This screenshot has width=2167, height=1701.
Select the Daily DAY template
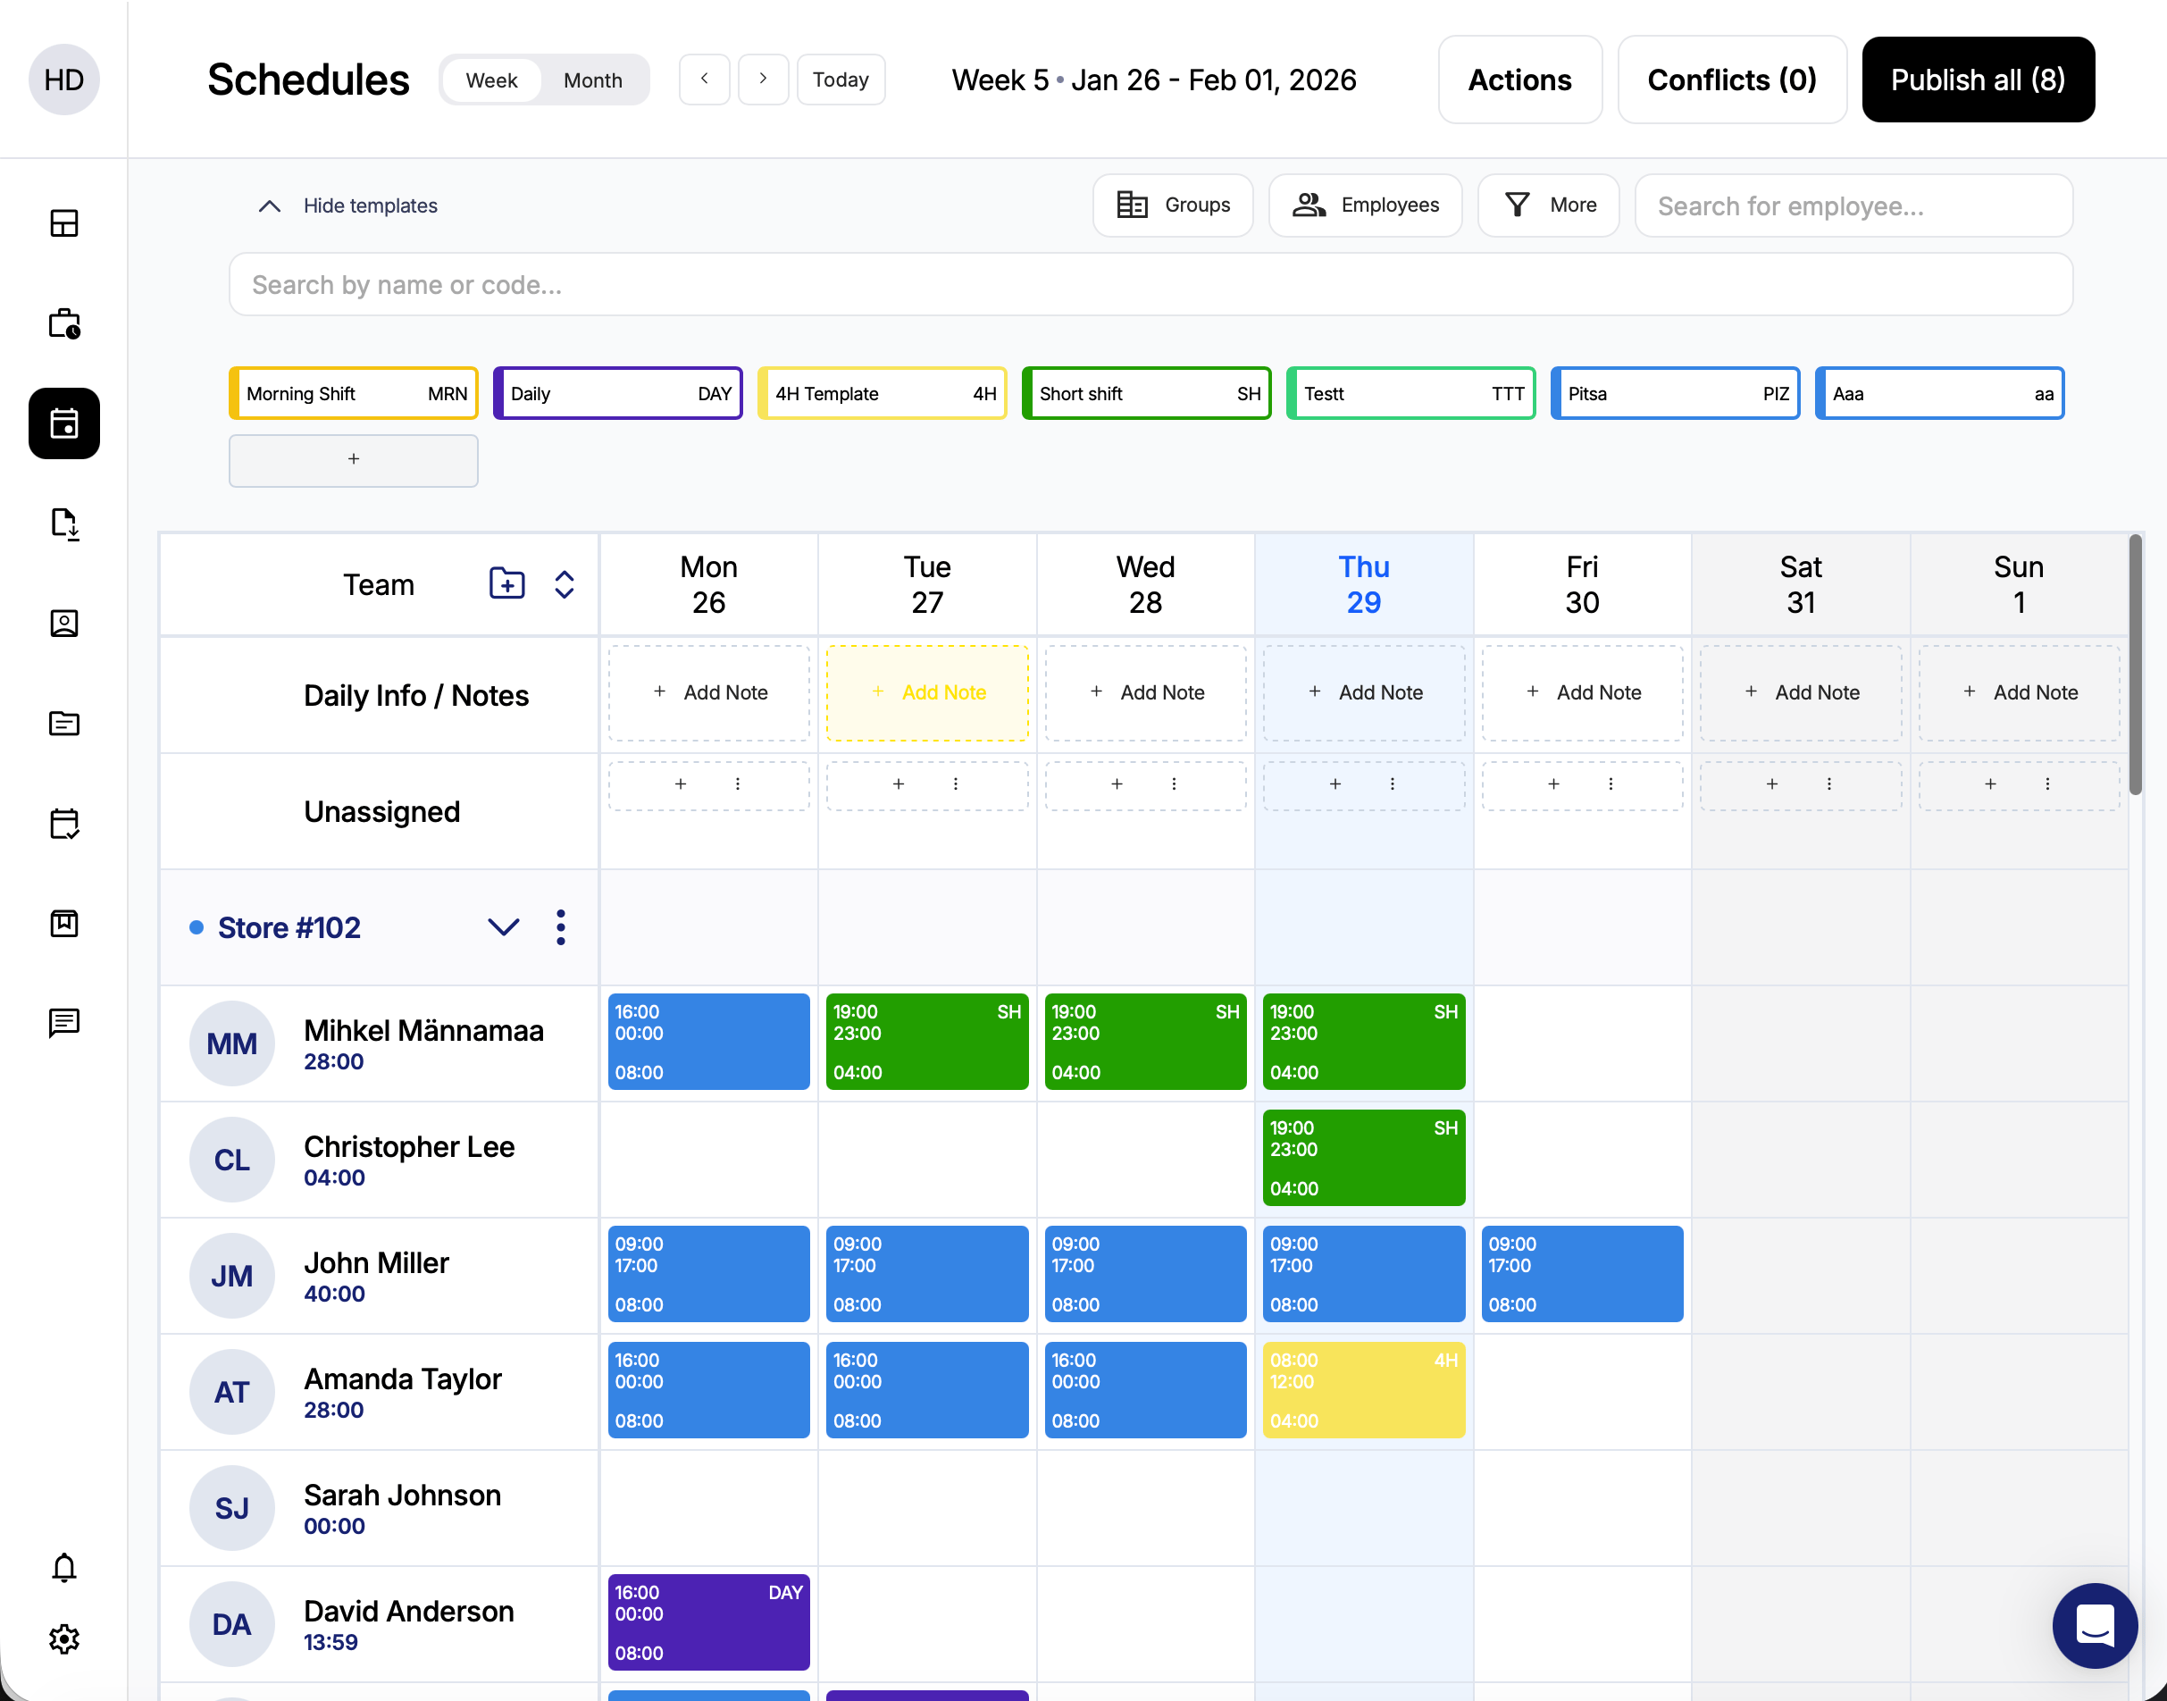617,393
